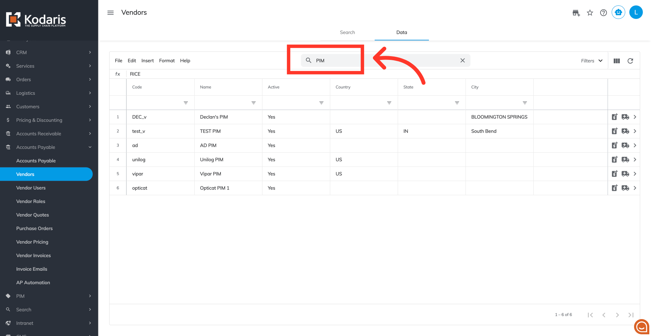Open the City column filter
Image resolution: width=651 pixels, height=336 pixels.
(525, 103)
